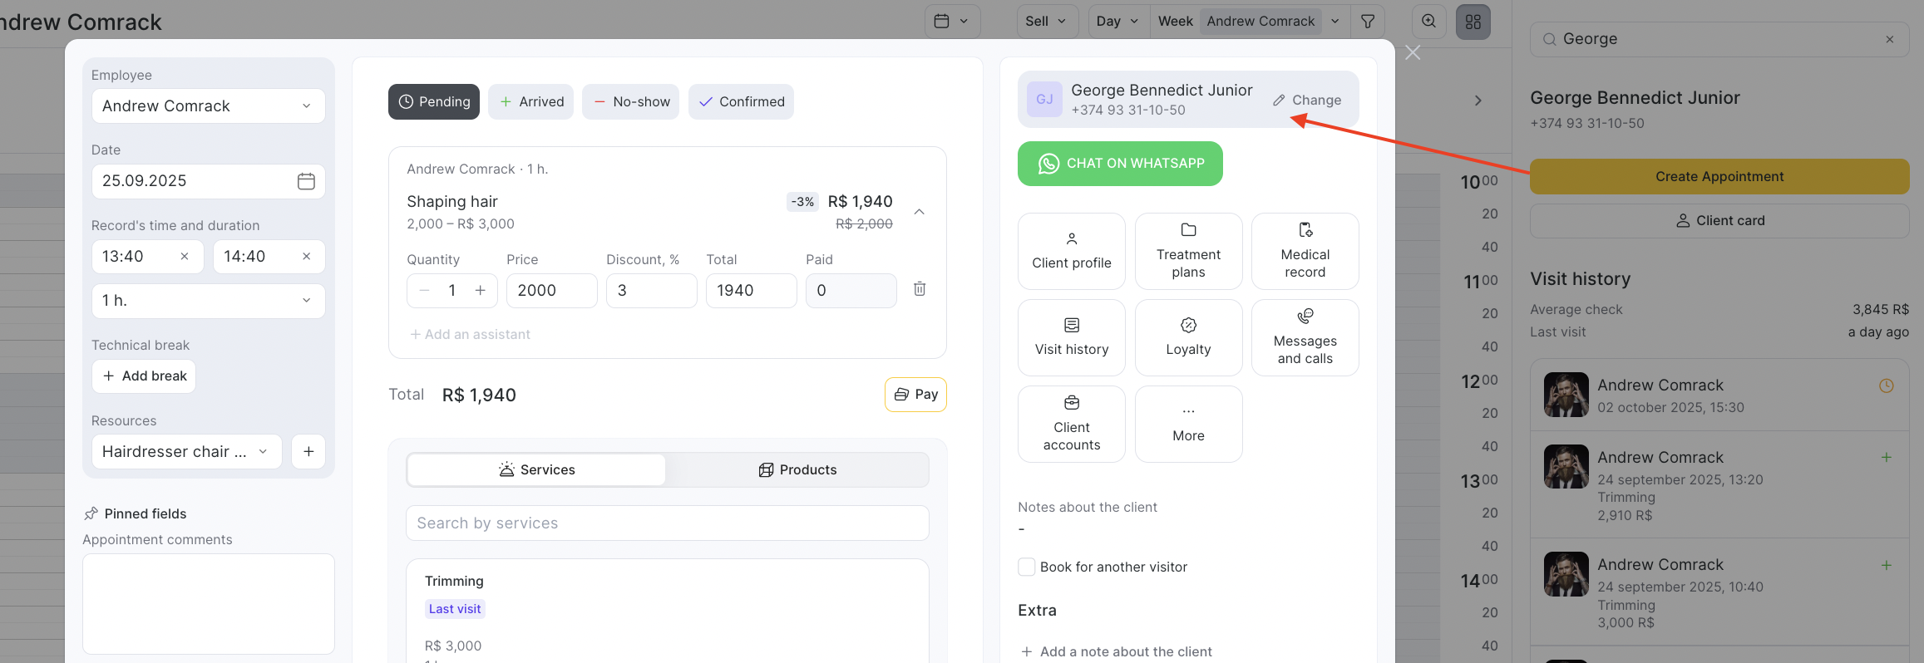The width and height of the screenshot is (1924, 663).
Task: Select the Services tab
Action: click(x=536, y=470)
